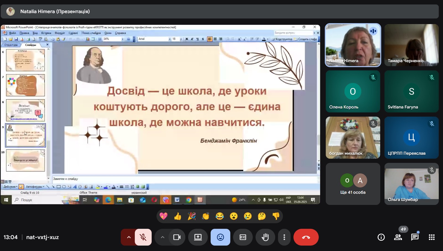Expand Meet audio settings chevron
Screen dimensions: 443x251
[129, 237]
